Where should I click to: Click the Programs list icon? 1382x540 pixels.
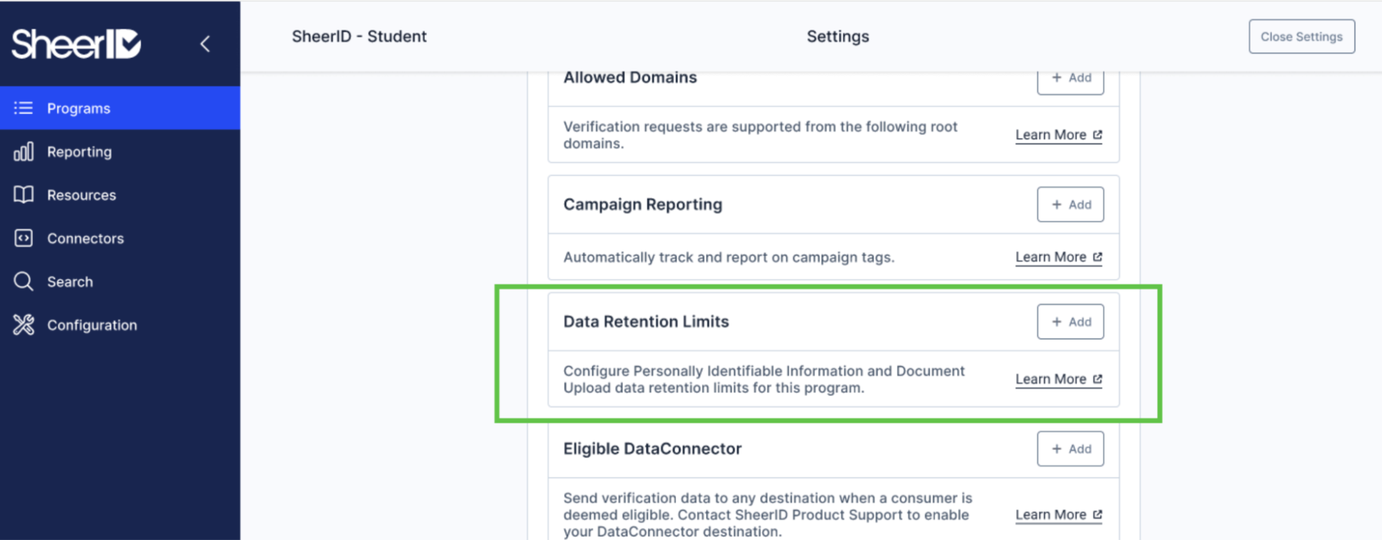coord(24,108)
